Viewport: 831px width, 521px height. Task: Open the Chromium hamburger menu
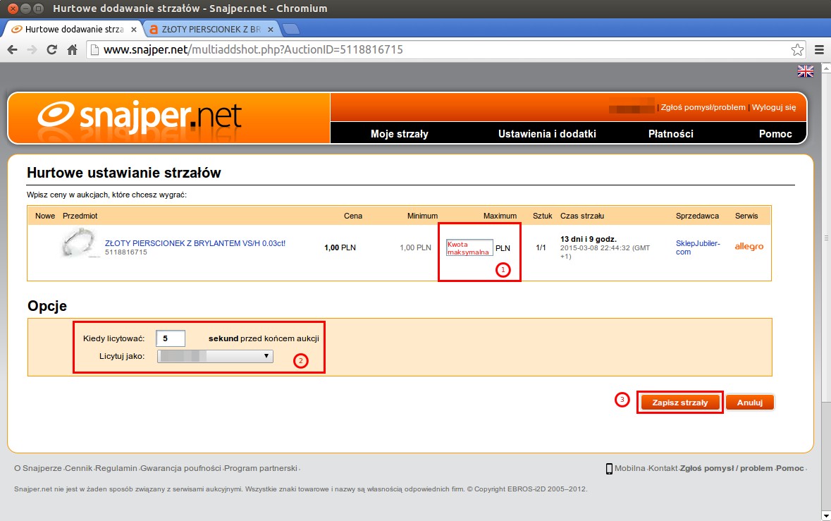point(819,50)
